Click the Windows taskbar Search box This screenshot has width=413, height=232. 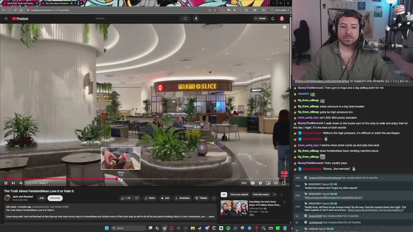[x=128, y=228]
